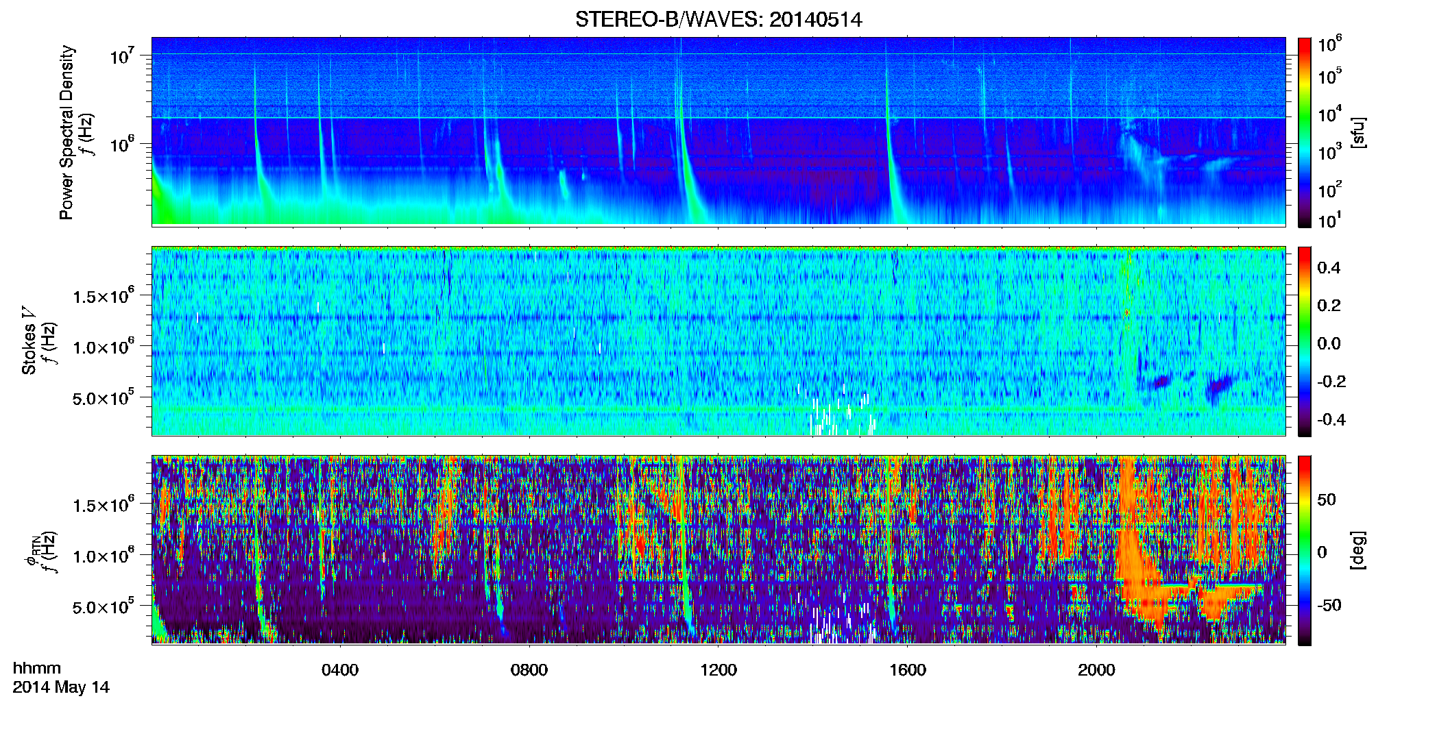
Task: Select the φ RTN axis label
Action: click(x=32, y=550)
